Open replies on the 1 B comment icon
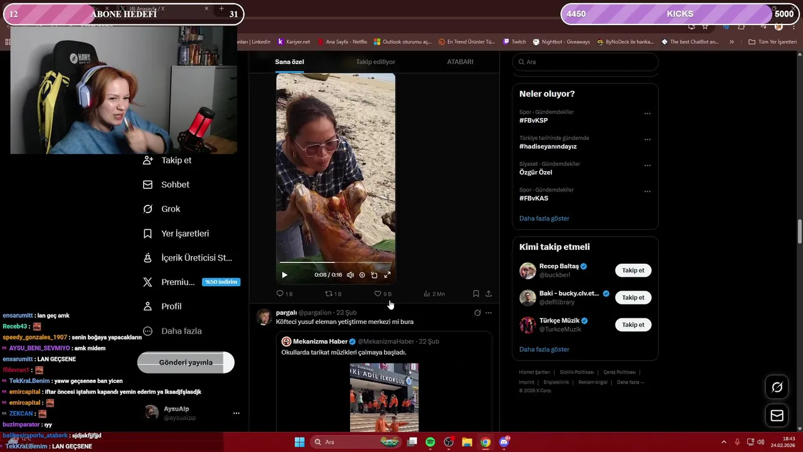This screenshot has height=452, width=803. tap(284, 294)
